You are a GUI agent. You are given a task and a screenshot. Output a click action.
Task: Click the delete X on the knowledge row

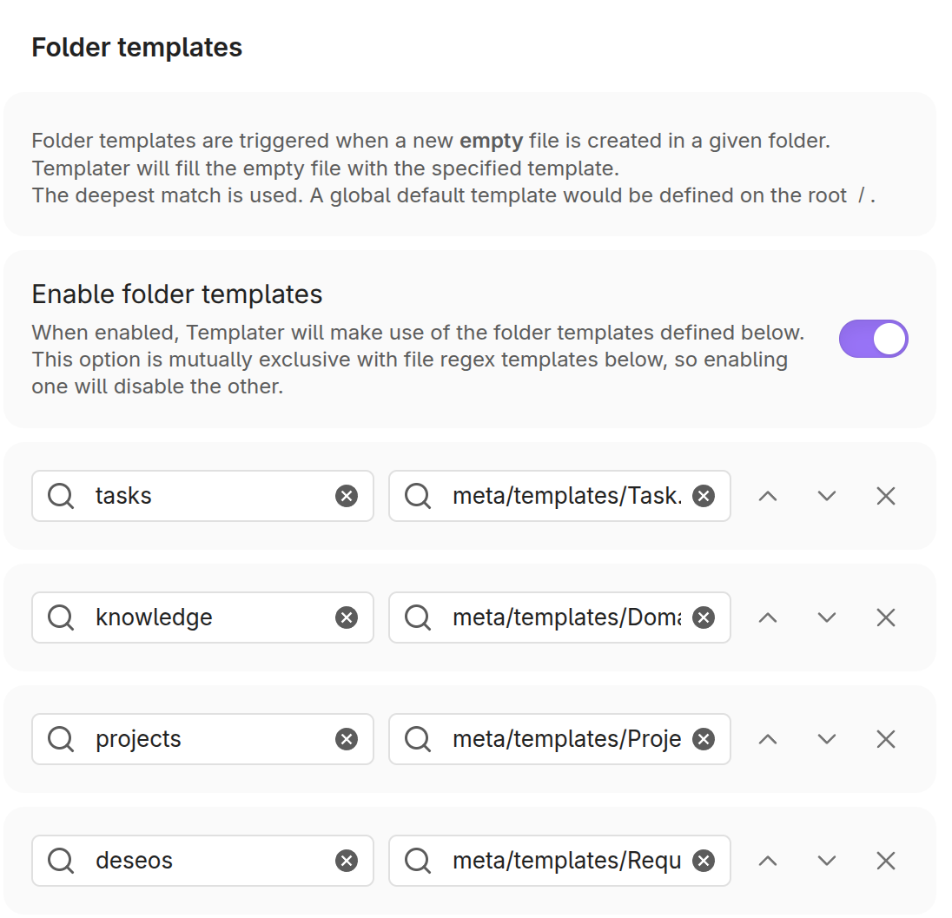(885, 618)
